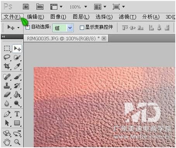Image resolution: width=176 pixels, height=148 pixels.
Task: Select the Zoom tool
Action: (x=17, y=142)
